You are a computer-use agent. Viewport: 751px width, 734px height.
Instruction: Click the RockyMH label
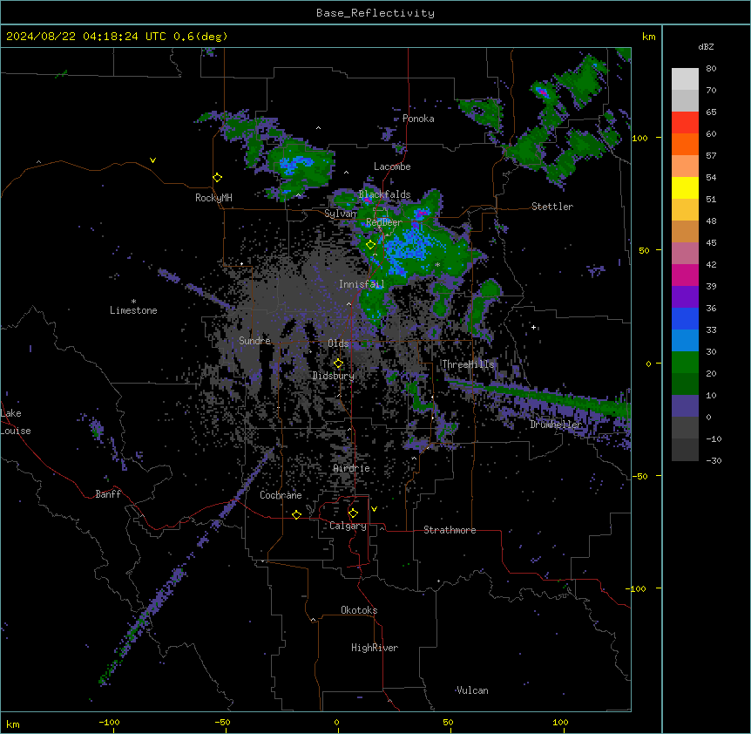pos(213,197)
